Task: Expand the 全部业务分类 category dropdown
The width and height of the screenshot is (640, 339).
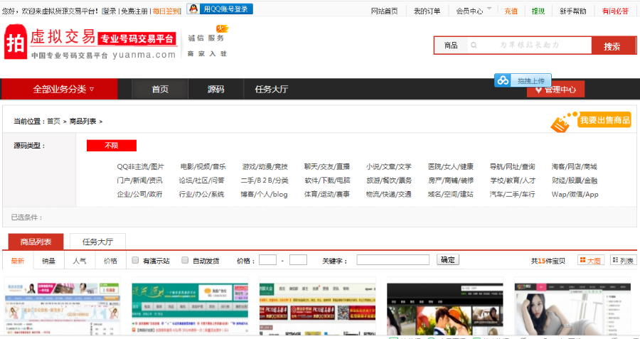Action: pyautogui.click(x=63, y=90)
